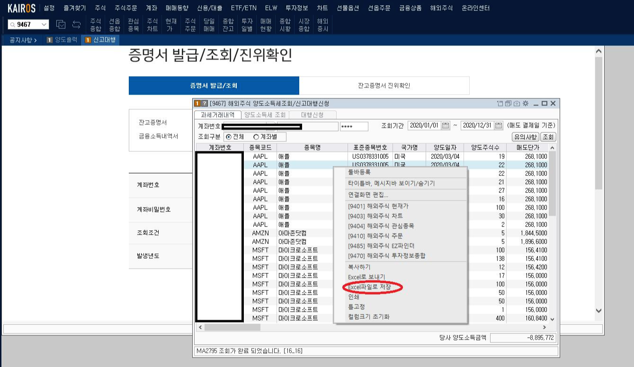
Task: Choose 인쇄 from the context menu
Action: (354, 297)
